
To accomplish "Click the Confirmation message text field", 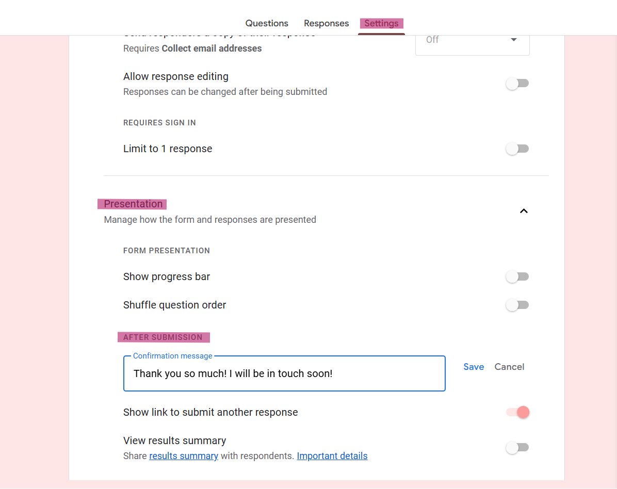I will tap(284, 373).
